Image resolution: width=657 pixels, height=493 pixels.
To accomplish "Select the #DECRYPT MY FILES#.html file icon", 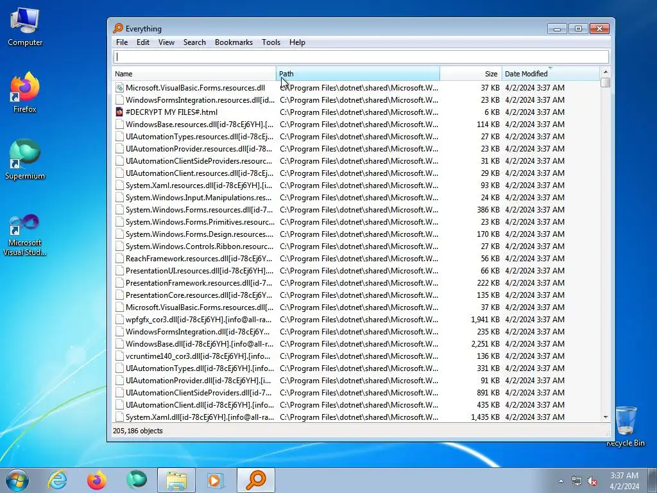I will click(119, 112).
